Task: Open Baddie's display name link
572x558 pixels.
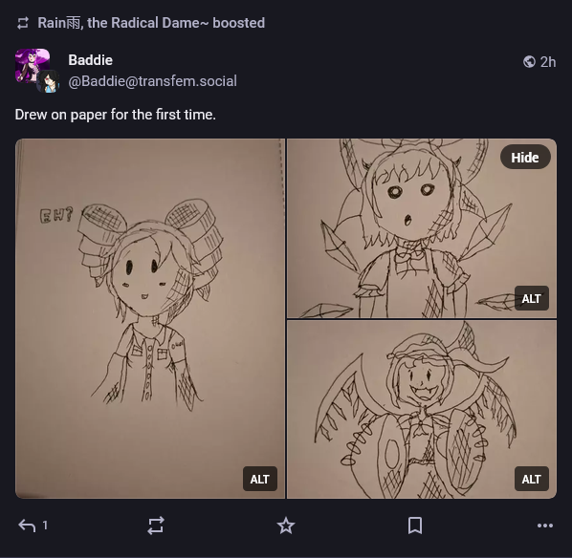Action: point(90,60)
